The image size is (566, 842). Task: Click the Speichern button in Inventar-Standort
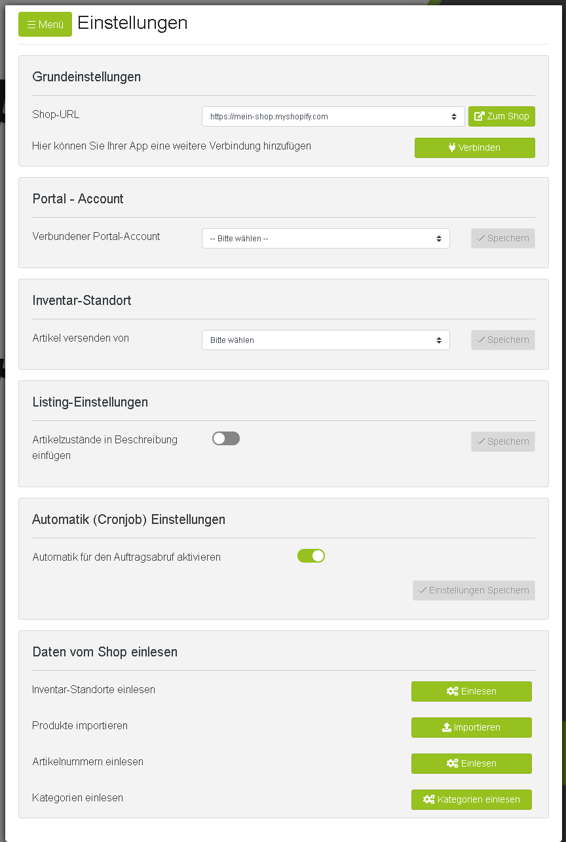pos(502,340)
